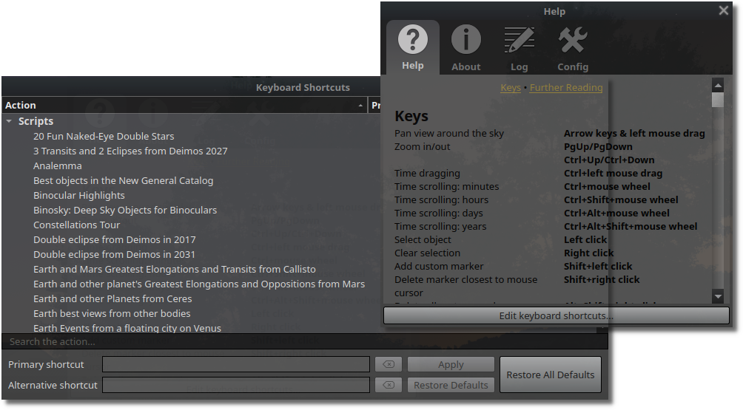Click the Apply button
743x410 pixels.
click(x=451, y=364)
